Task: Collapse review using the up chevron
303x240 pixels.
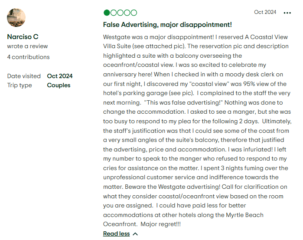Action: point(135,234)
